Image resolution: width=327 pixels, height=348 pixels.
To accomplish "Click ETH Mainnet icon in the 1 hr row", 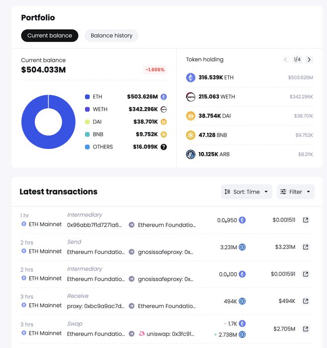I will click(x=24, y=224).
